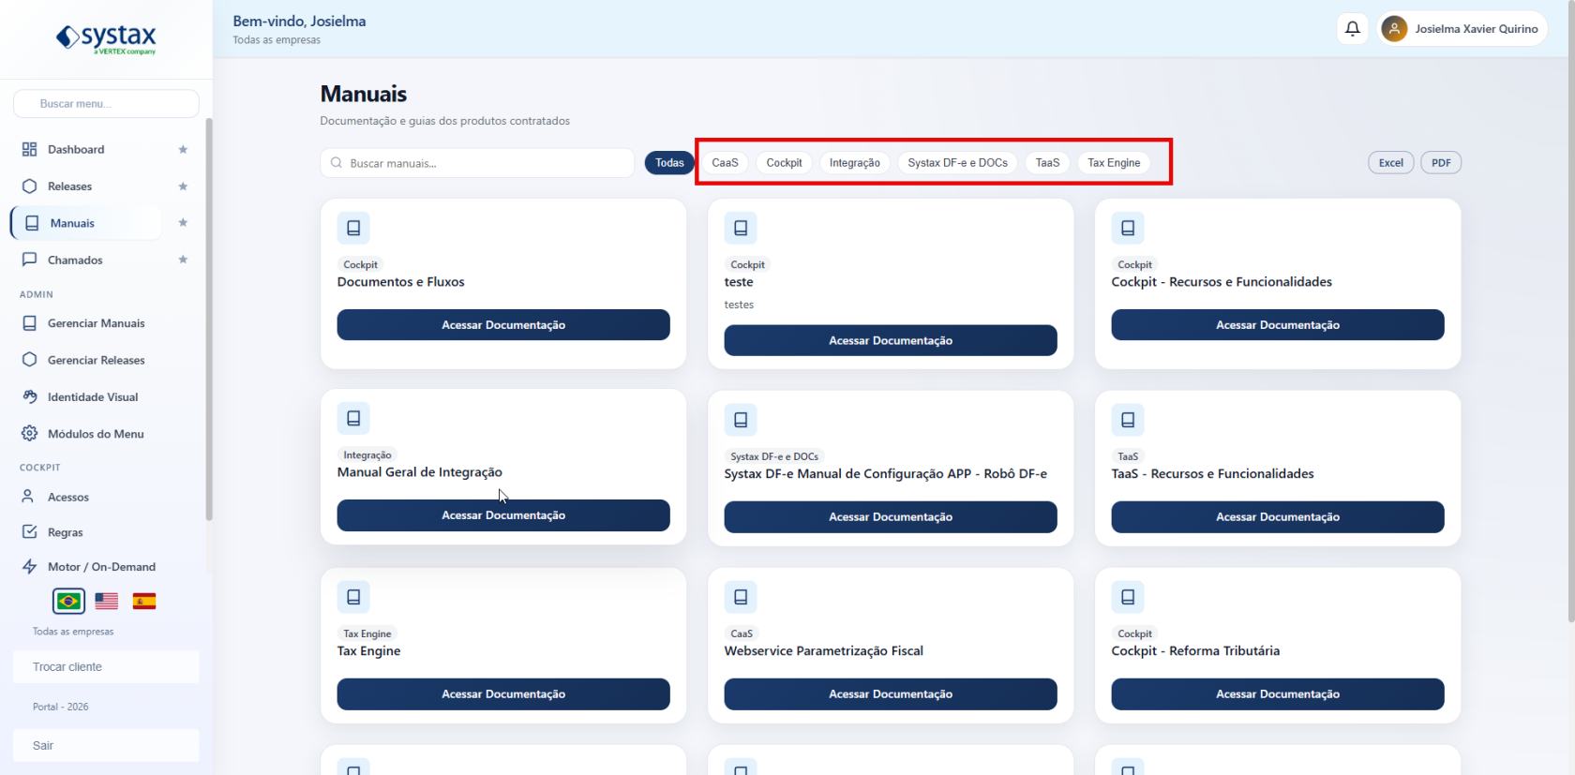This screenshot has width=1575, height=775.
Task: Filter manuals by Integração
Action: 855,163
